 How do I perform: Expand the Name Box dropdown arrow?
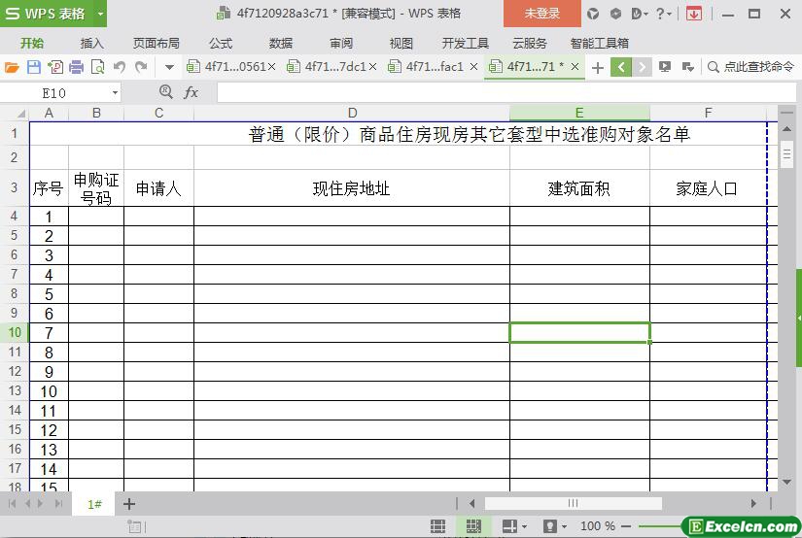[x=115, y=92]
